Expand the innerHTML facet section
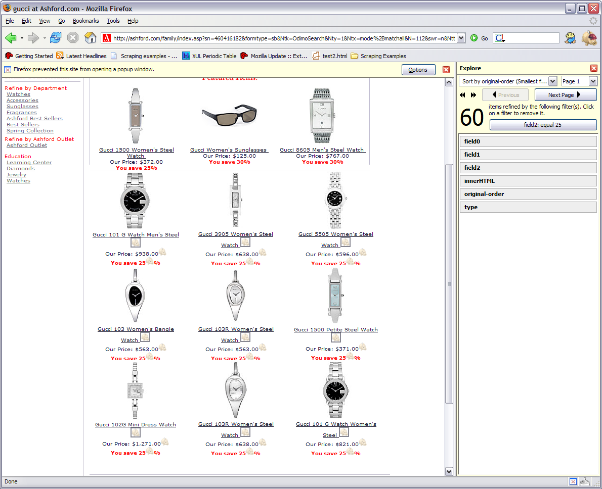The height and width of the screenshot is (489, 602). [x=528, y=181]
